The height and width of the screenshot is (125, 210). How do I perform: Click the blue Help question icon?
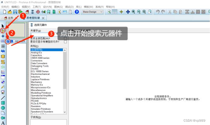click(77, 12)
